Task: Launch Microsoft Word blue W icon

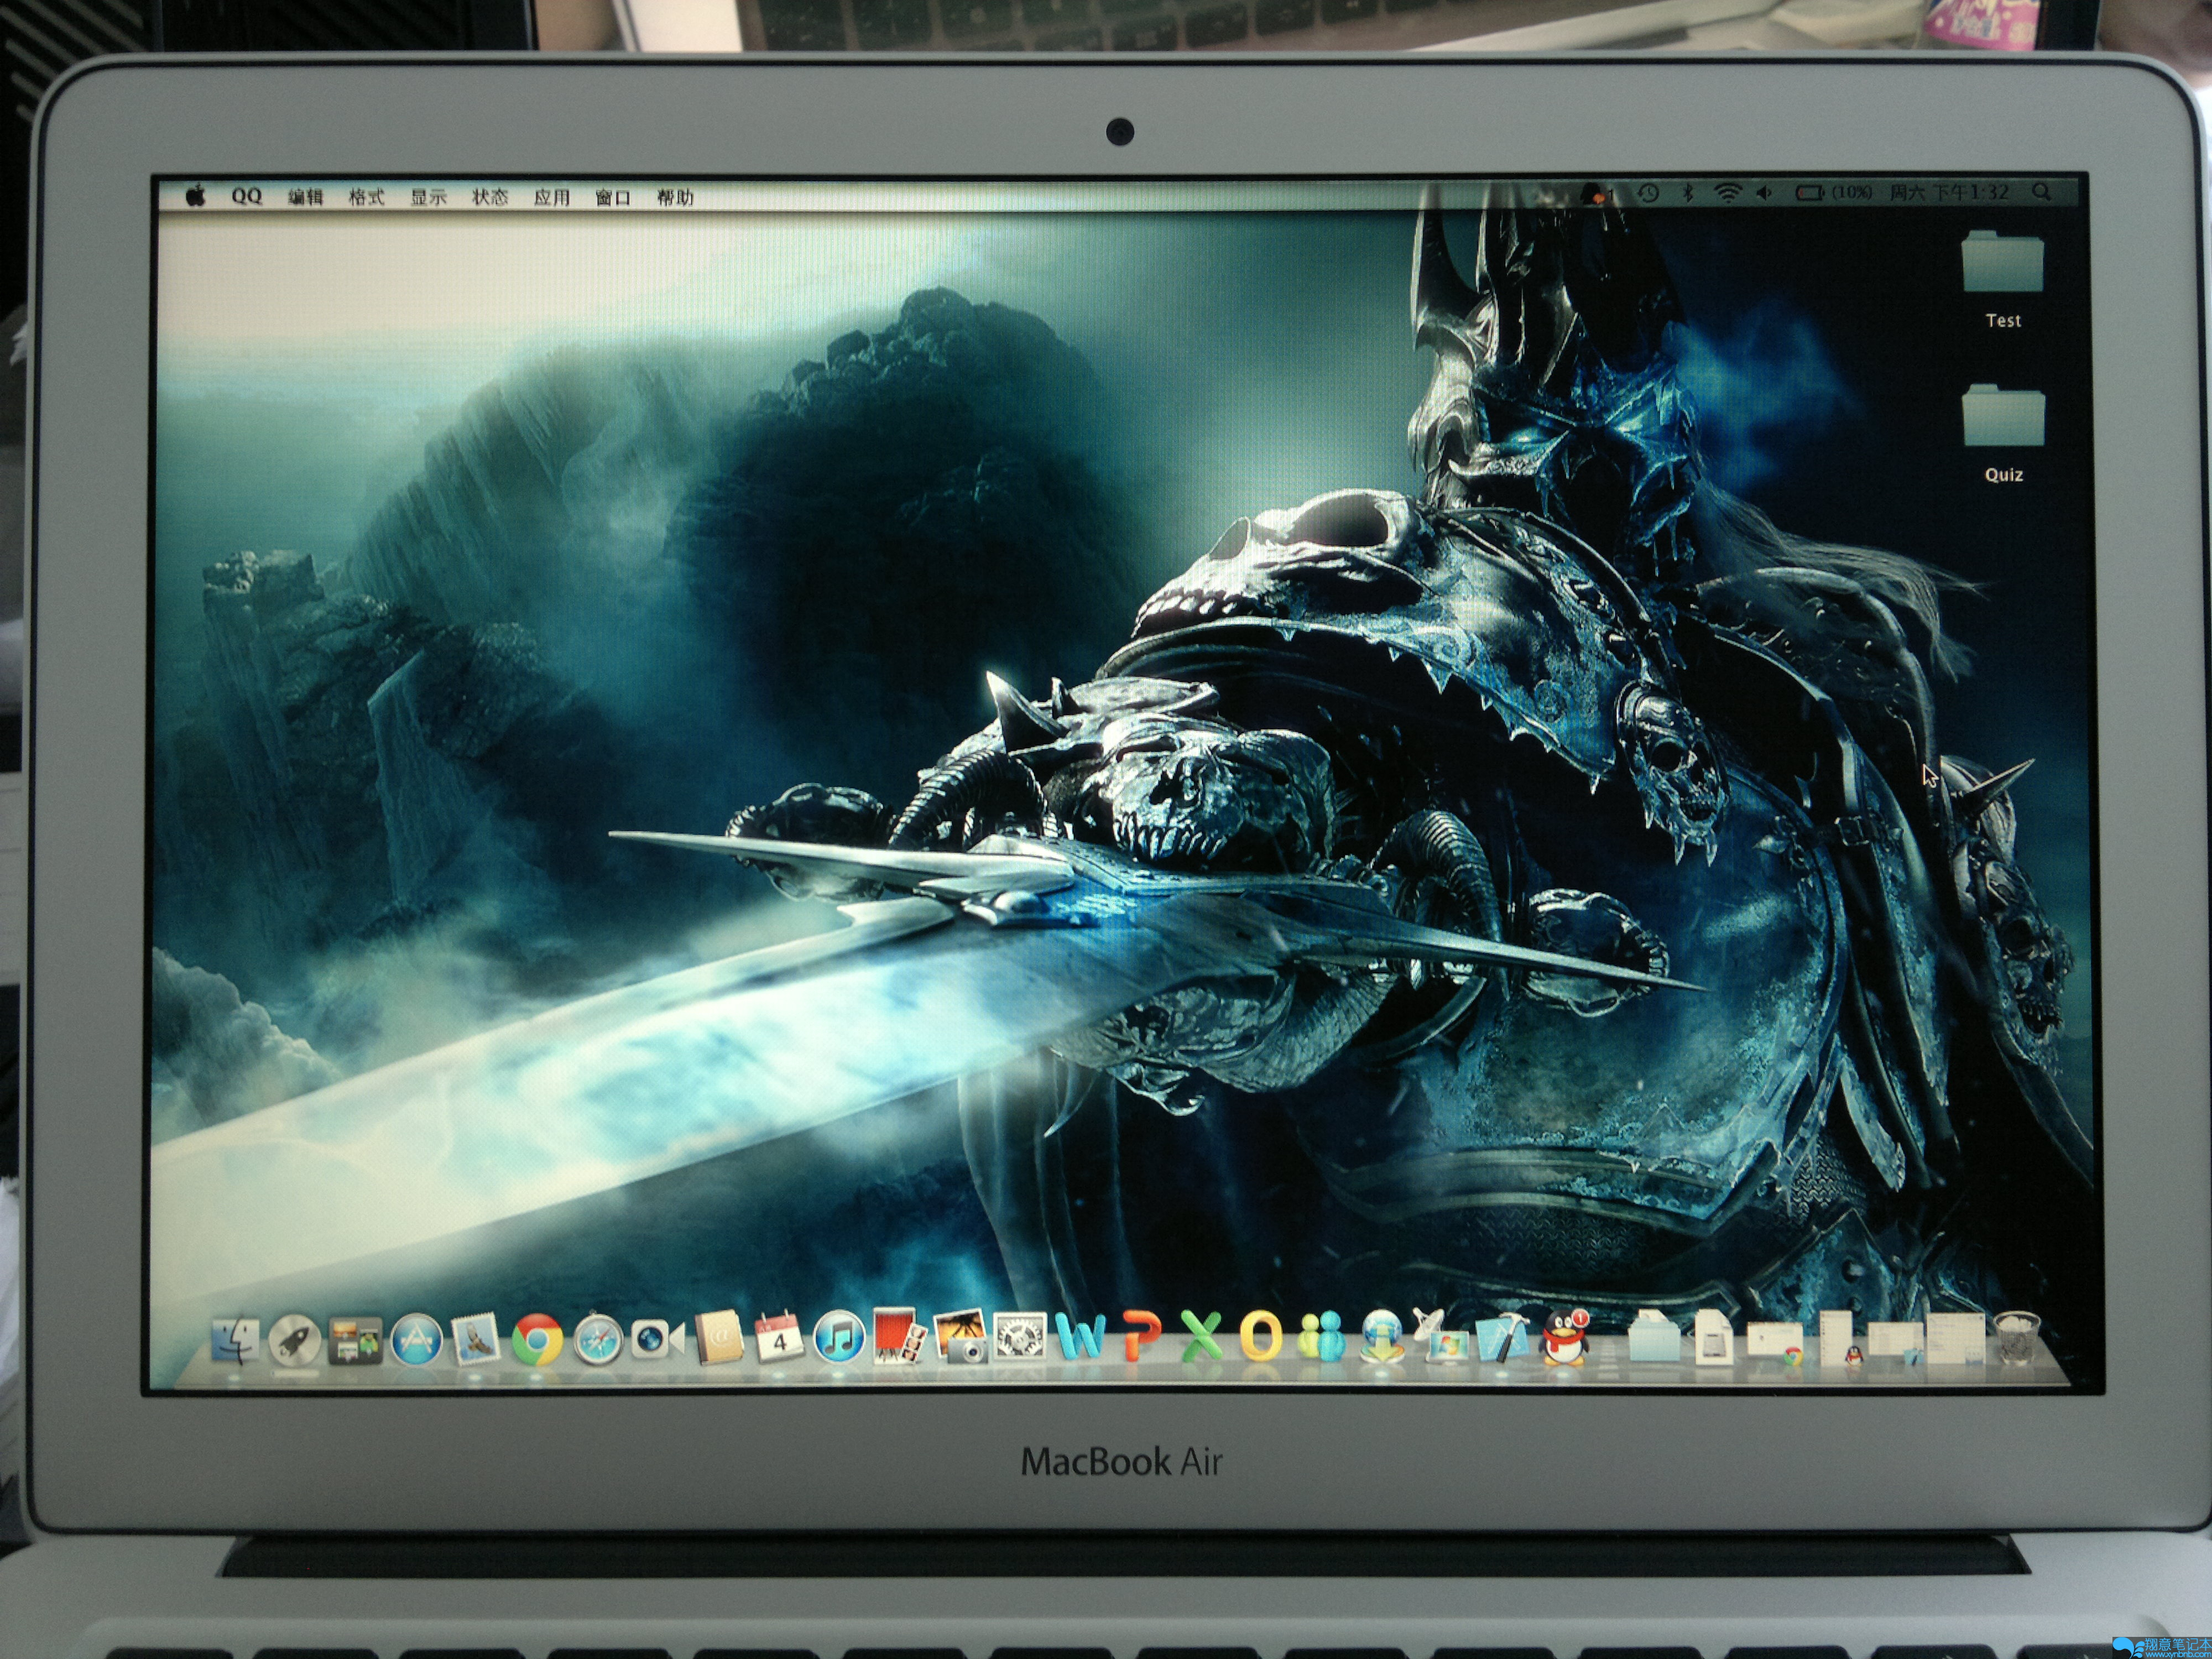Action: [x=1081, y=1336]
